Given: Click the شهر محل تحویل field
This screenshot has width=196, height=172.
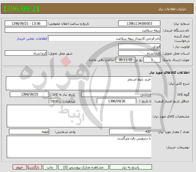Looking at the screenshot, I should tap(26, 53).
